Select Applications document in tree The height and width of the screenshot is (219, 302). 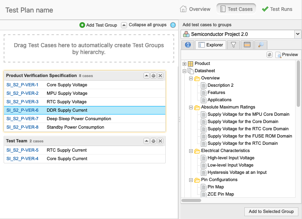[219, 100]
